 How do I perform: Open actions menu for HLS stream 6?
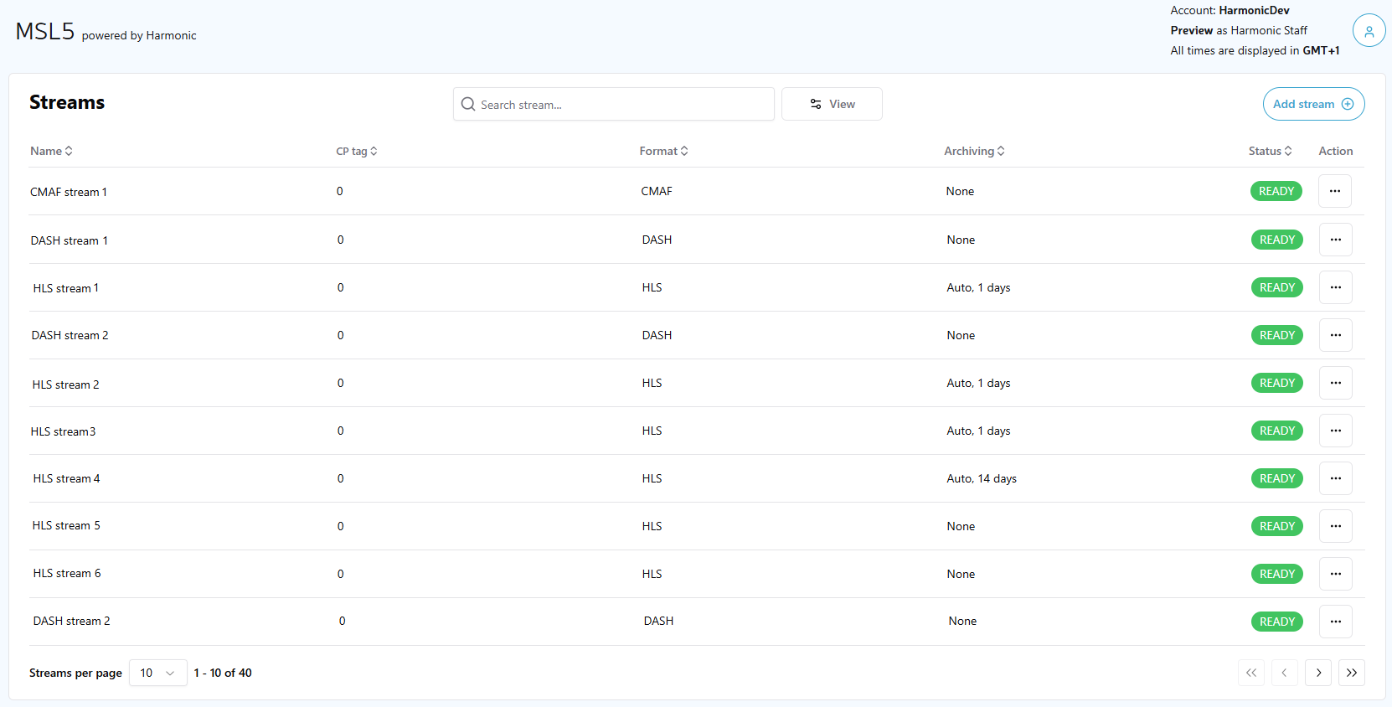(1335, 574)
